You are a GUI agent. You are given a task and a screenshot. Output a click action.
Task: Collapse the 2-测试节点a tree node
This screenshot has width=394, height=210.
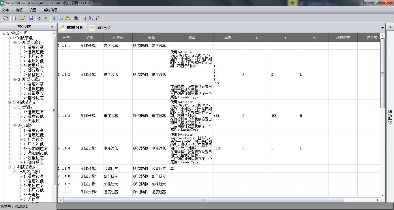(x=10, y=103)
